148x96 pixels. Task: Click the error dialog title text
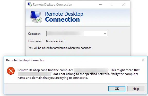tap(26, 60)
